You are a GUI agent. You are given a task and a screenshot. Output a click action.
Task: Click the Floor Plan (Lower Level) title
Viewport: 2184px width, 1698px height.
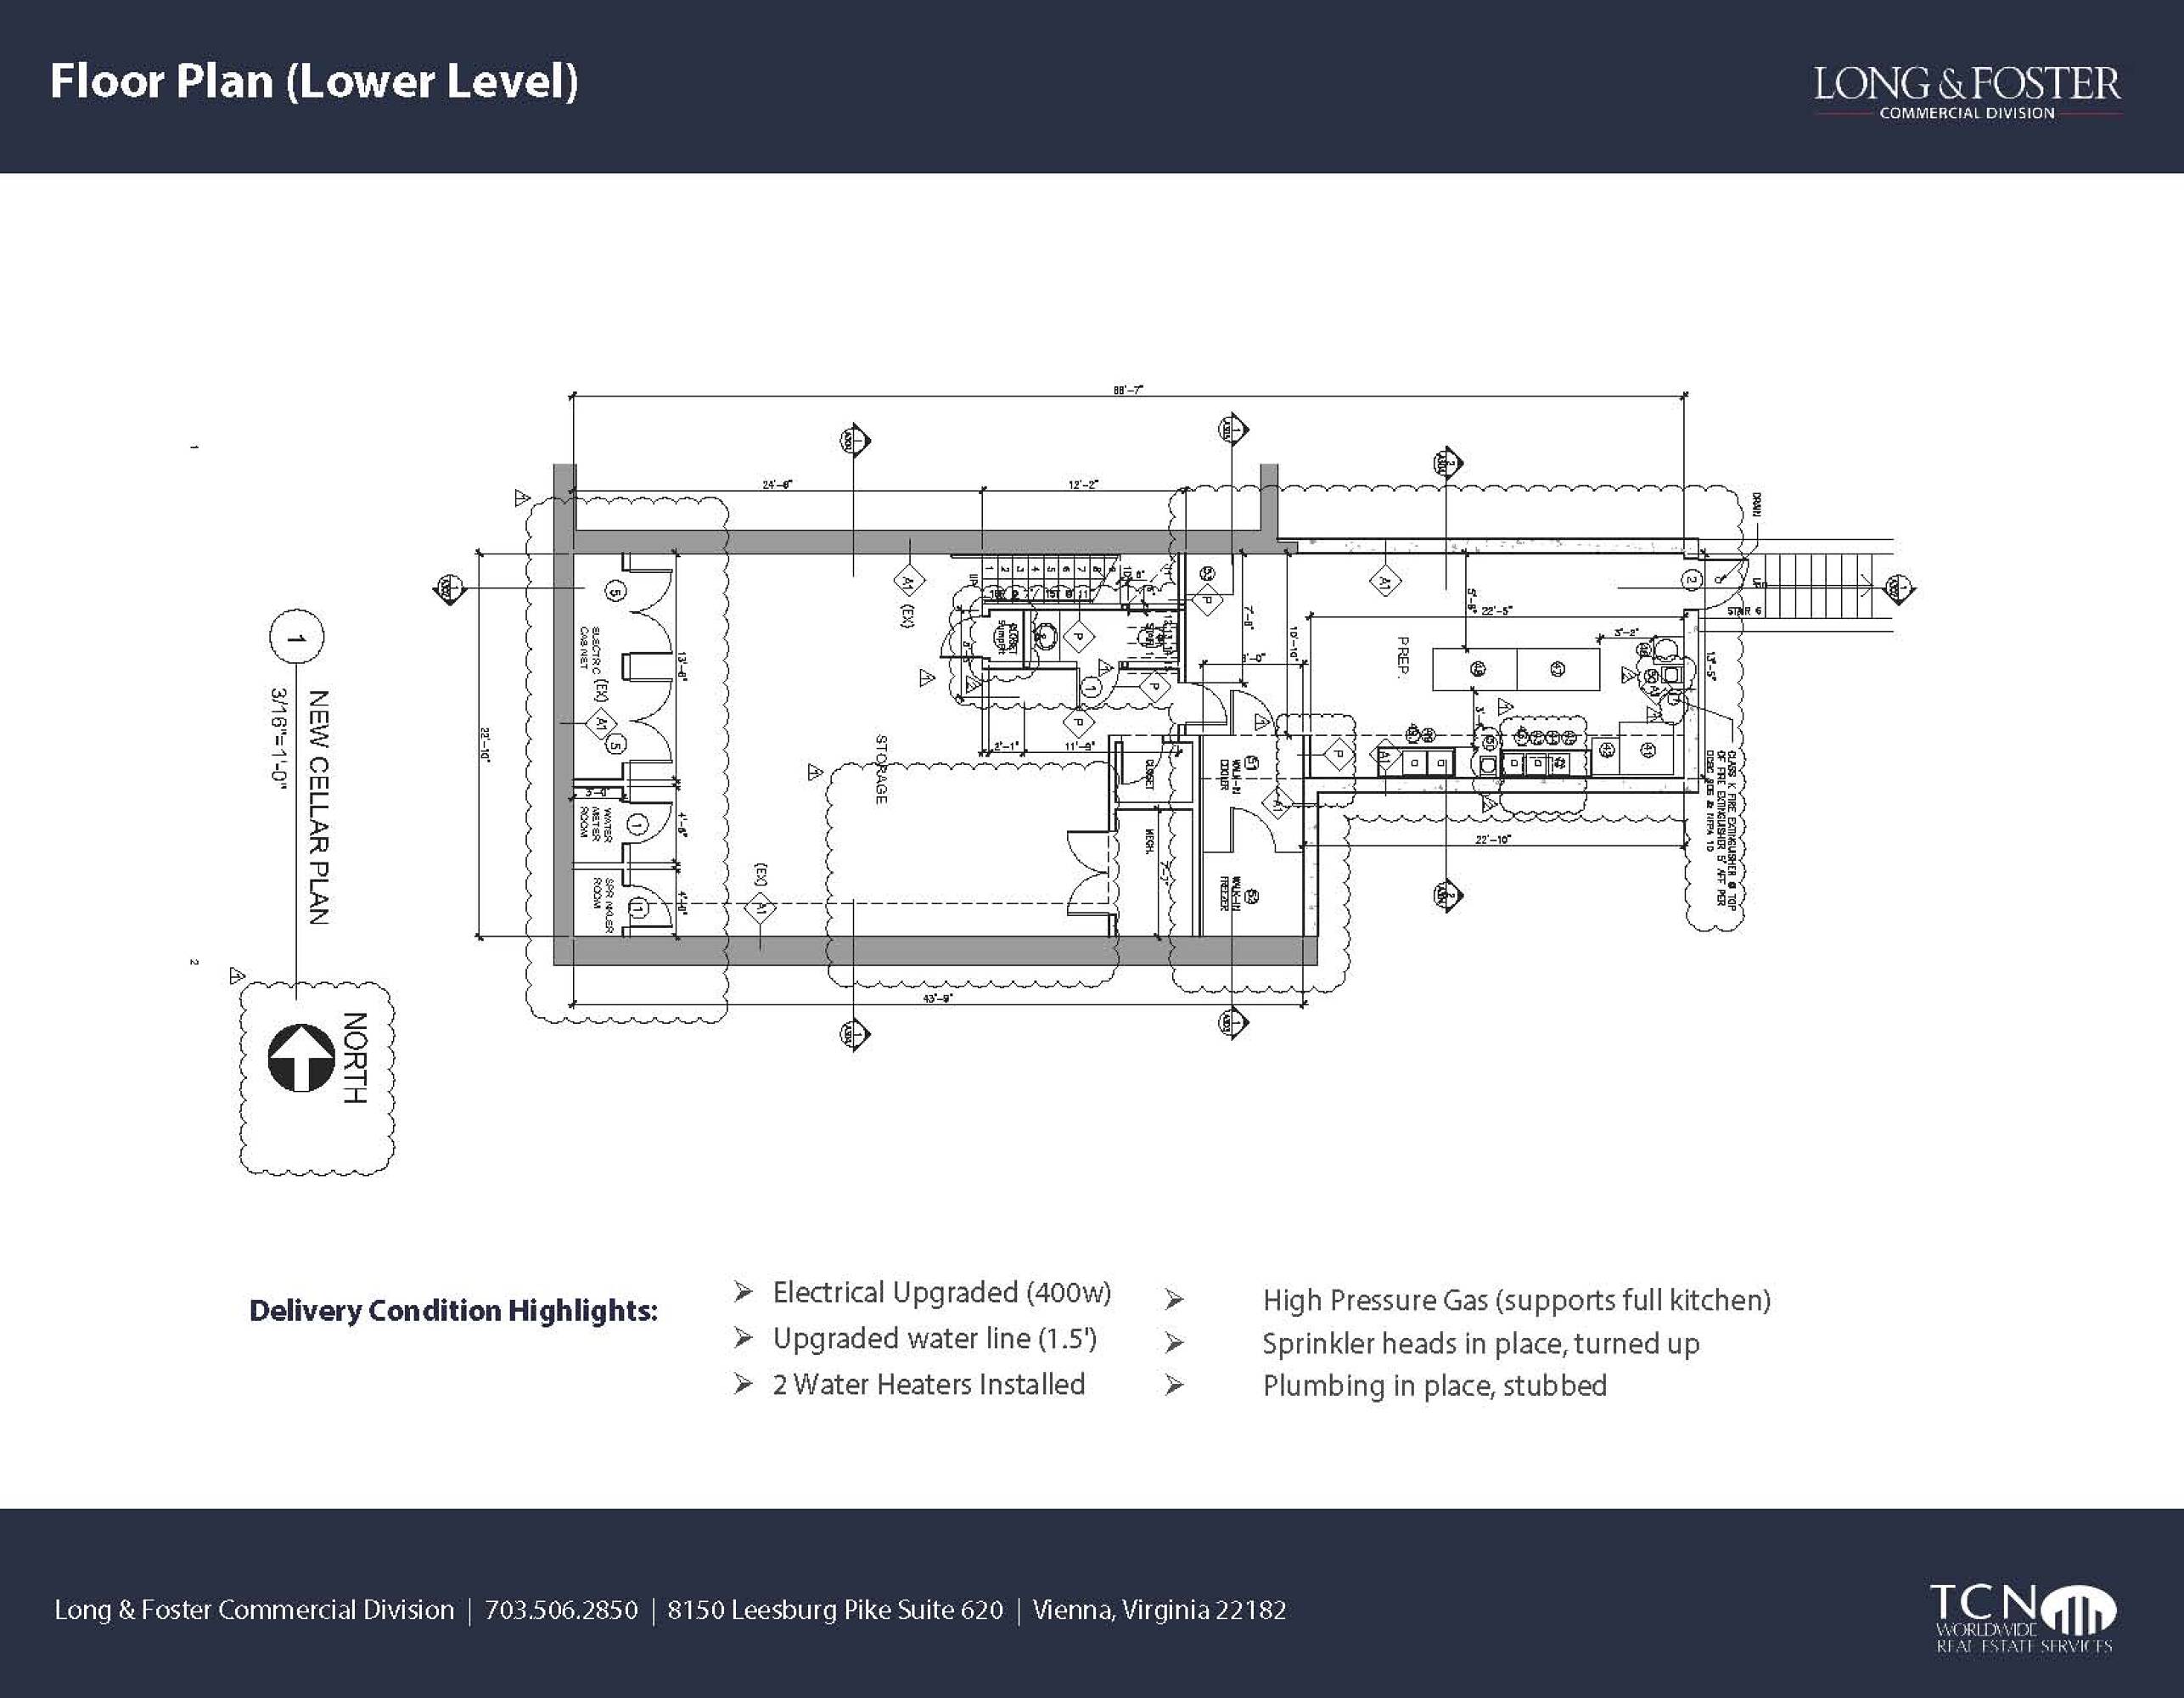tap(314, 82)
